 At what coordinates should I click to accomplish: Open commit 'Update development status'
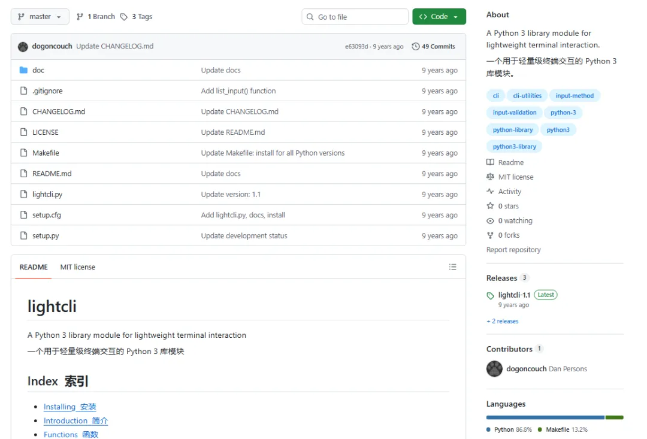click(x=244, y=235)
